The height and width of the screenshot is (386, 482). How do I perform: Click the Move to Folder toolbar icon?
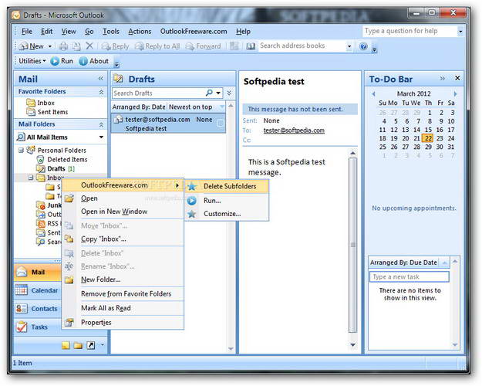[x=76, y=46]
